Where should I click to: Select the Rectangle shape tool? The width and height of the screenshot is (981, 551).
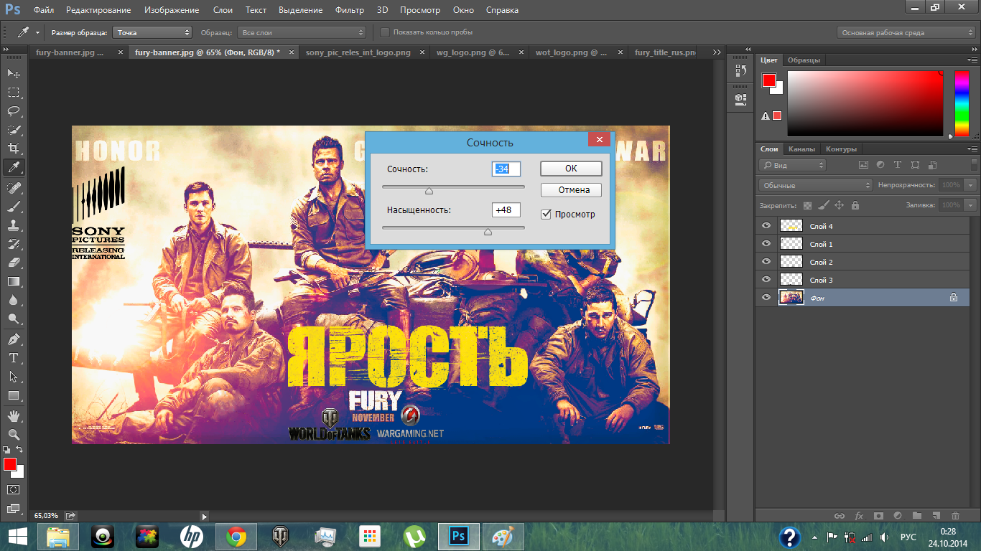14,395
